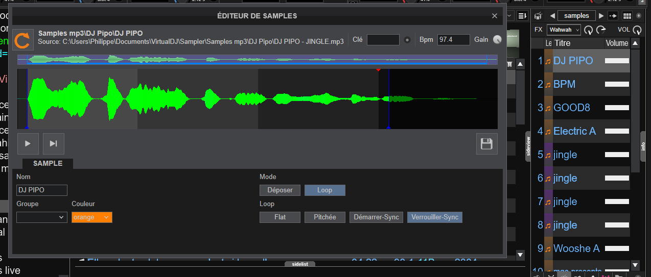Screen dimensions: 651x277
Task: Set loop type to Pitchée
Action: [x=325, y=217]
